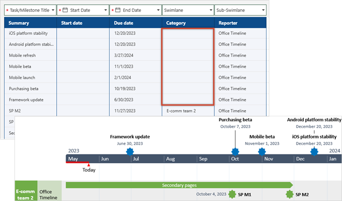Click the 2024 year label
This screenshot has width=342, height=201.
335,151
